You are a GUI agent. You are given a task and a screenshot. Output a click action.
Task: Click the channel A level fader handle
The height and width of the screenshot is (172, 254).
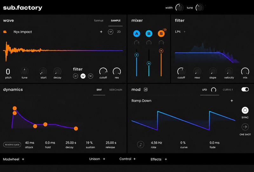coord(137,55)
